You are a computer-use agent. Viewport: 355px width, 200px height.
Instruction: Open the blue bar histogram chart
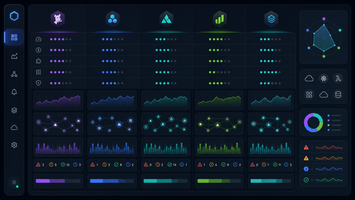(x=112, y=147)
